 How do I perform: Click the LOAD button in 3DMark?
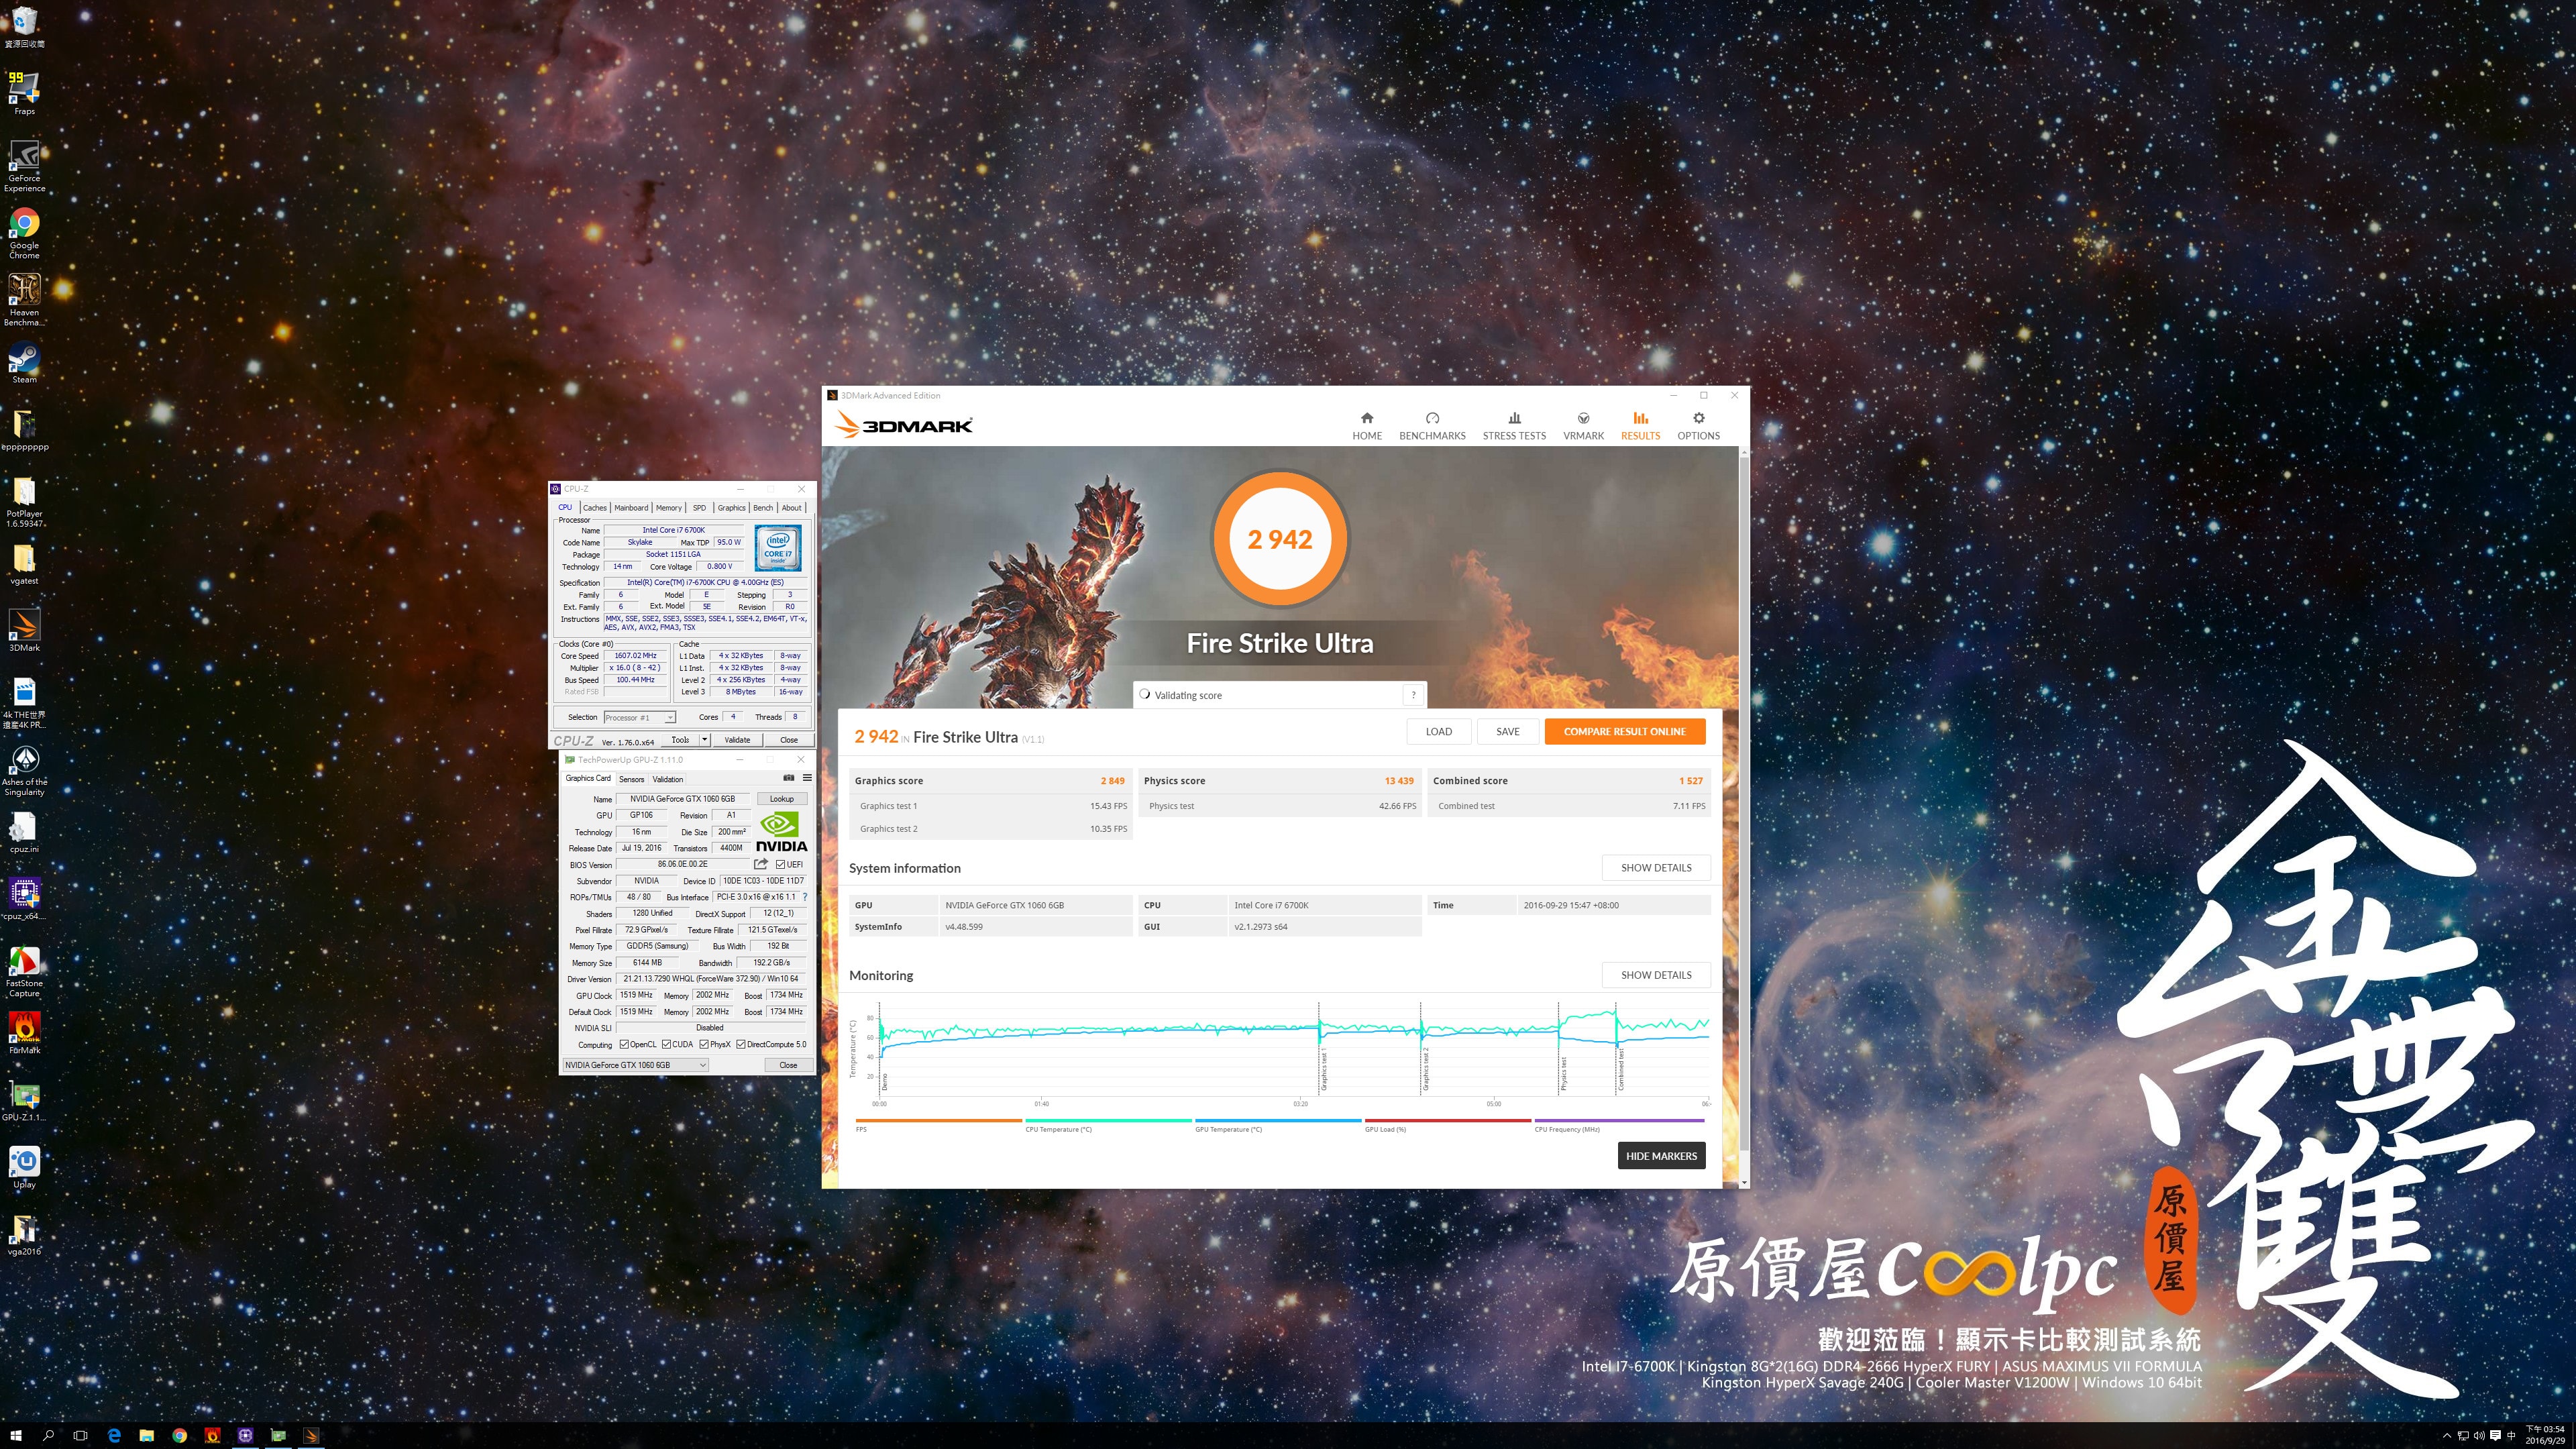(1438, 731)
